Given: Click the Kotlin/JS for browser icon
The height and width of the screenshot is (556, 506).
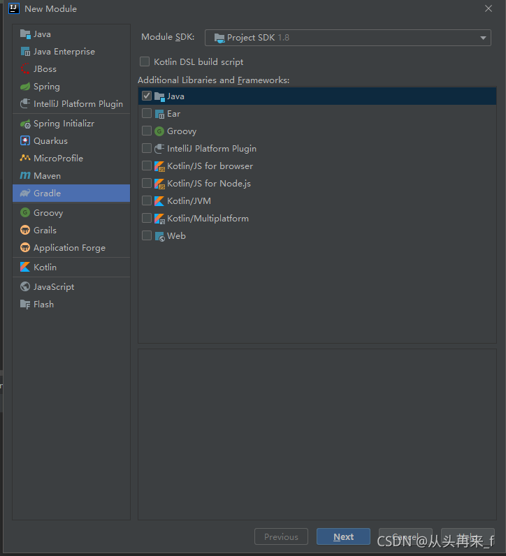Looking at the screenshot, I should point(159,166).
